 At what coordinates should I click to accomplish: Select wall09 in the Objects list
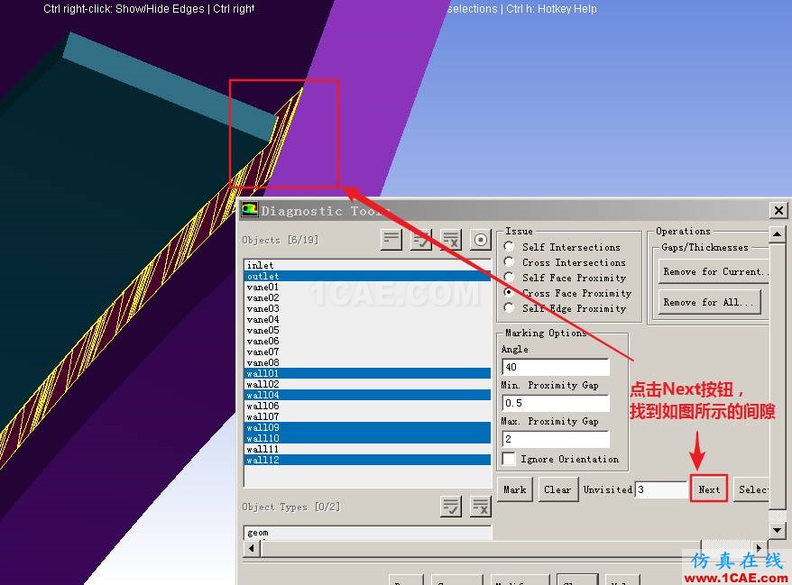(367, 427)
